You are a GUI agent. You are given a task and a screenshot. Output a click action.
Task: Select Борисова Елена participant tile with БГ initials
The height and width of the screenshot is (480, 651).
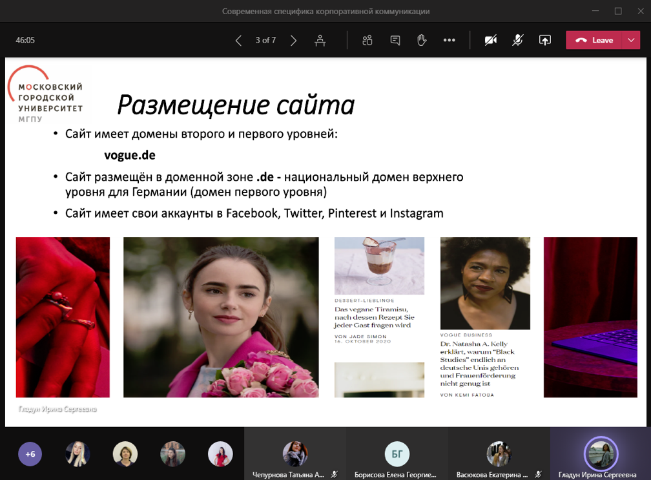pos(397,454)
